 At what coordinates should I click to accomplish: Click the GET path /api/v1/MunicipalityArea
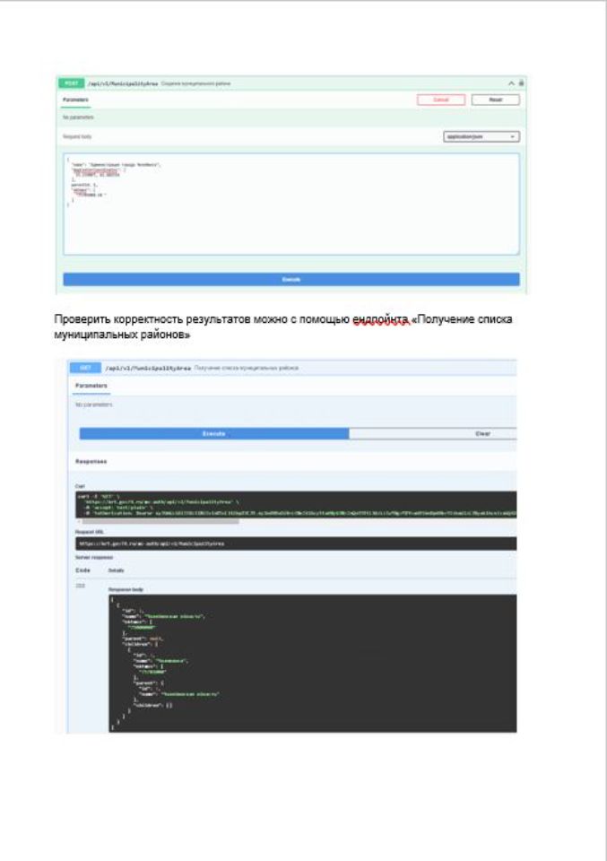[x=148, y=368]
